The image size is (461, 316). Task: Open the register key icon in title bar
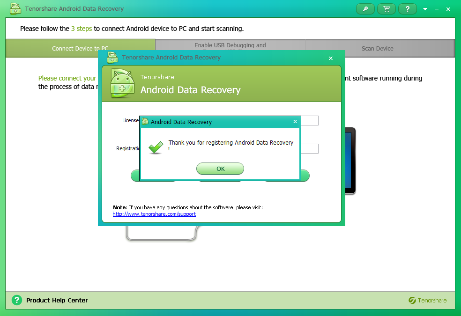tap(365, 9)
